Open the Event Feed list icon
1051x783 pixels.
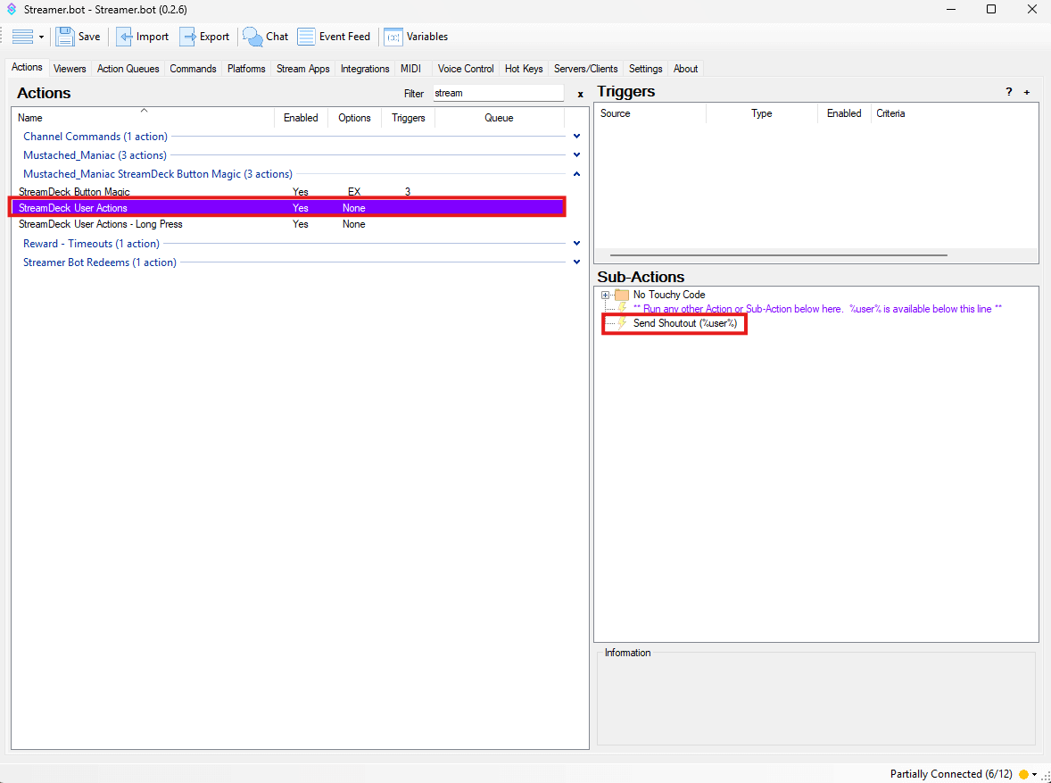306,37
